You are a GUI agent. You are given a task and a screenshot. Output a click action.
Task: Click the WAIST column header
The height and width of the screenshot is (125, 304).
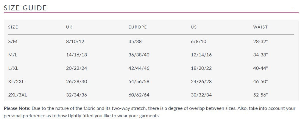pos(260,27)
